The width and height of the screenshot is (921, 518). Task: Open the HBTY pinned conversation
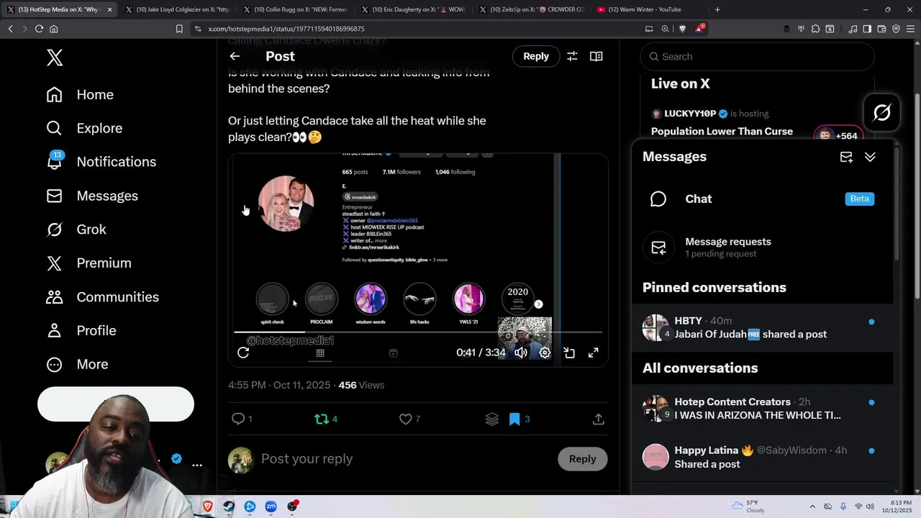coord(762,327)
